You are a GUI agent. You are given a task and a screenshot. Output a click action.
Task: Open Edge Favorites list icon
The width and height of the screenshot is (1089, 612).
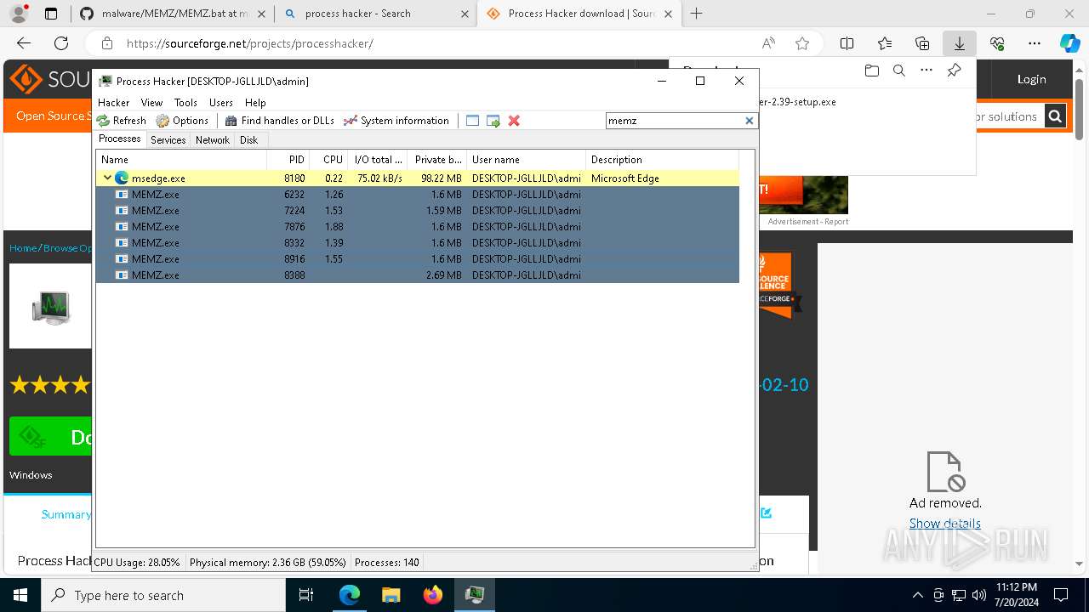click(x=885, y=43)
